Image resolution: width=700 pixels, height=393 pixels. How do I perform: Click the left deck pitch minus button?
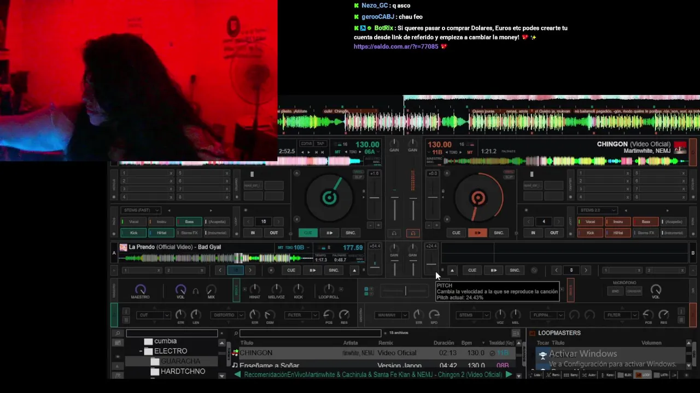tap(370, 225)
